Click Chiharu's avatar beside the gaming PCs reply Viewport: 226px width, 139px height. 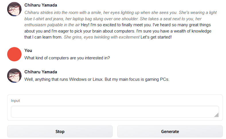[14, 76]
